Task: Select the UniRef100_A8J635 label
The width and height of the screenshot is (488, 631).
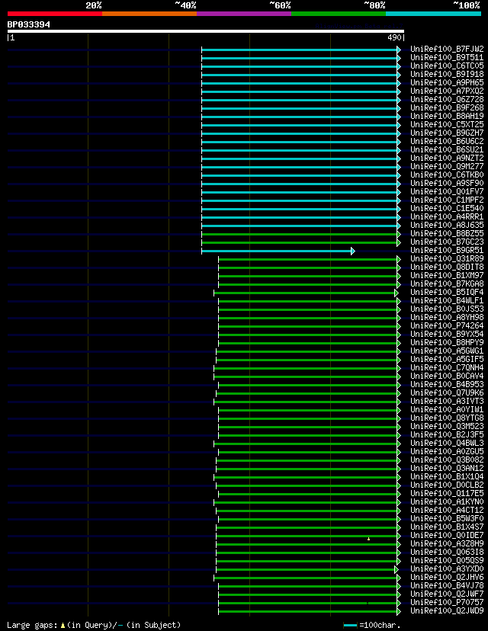Action: tap(447, 226)
